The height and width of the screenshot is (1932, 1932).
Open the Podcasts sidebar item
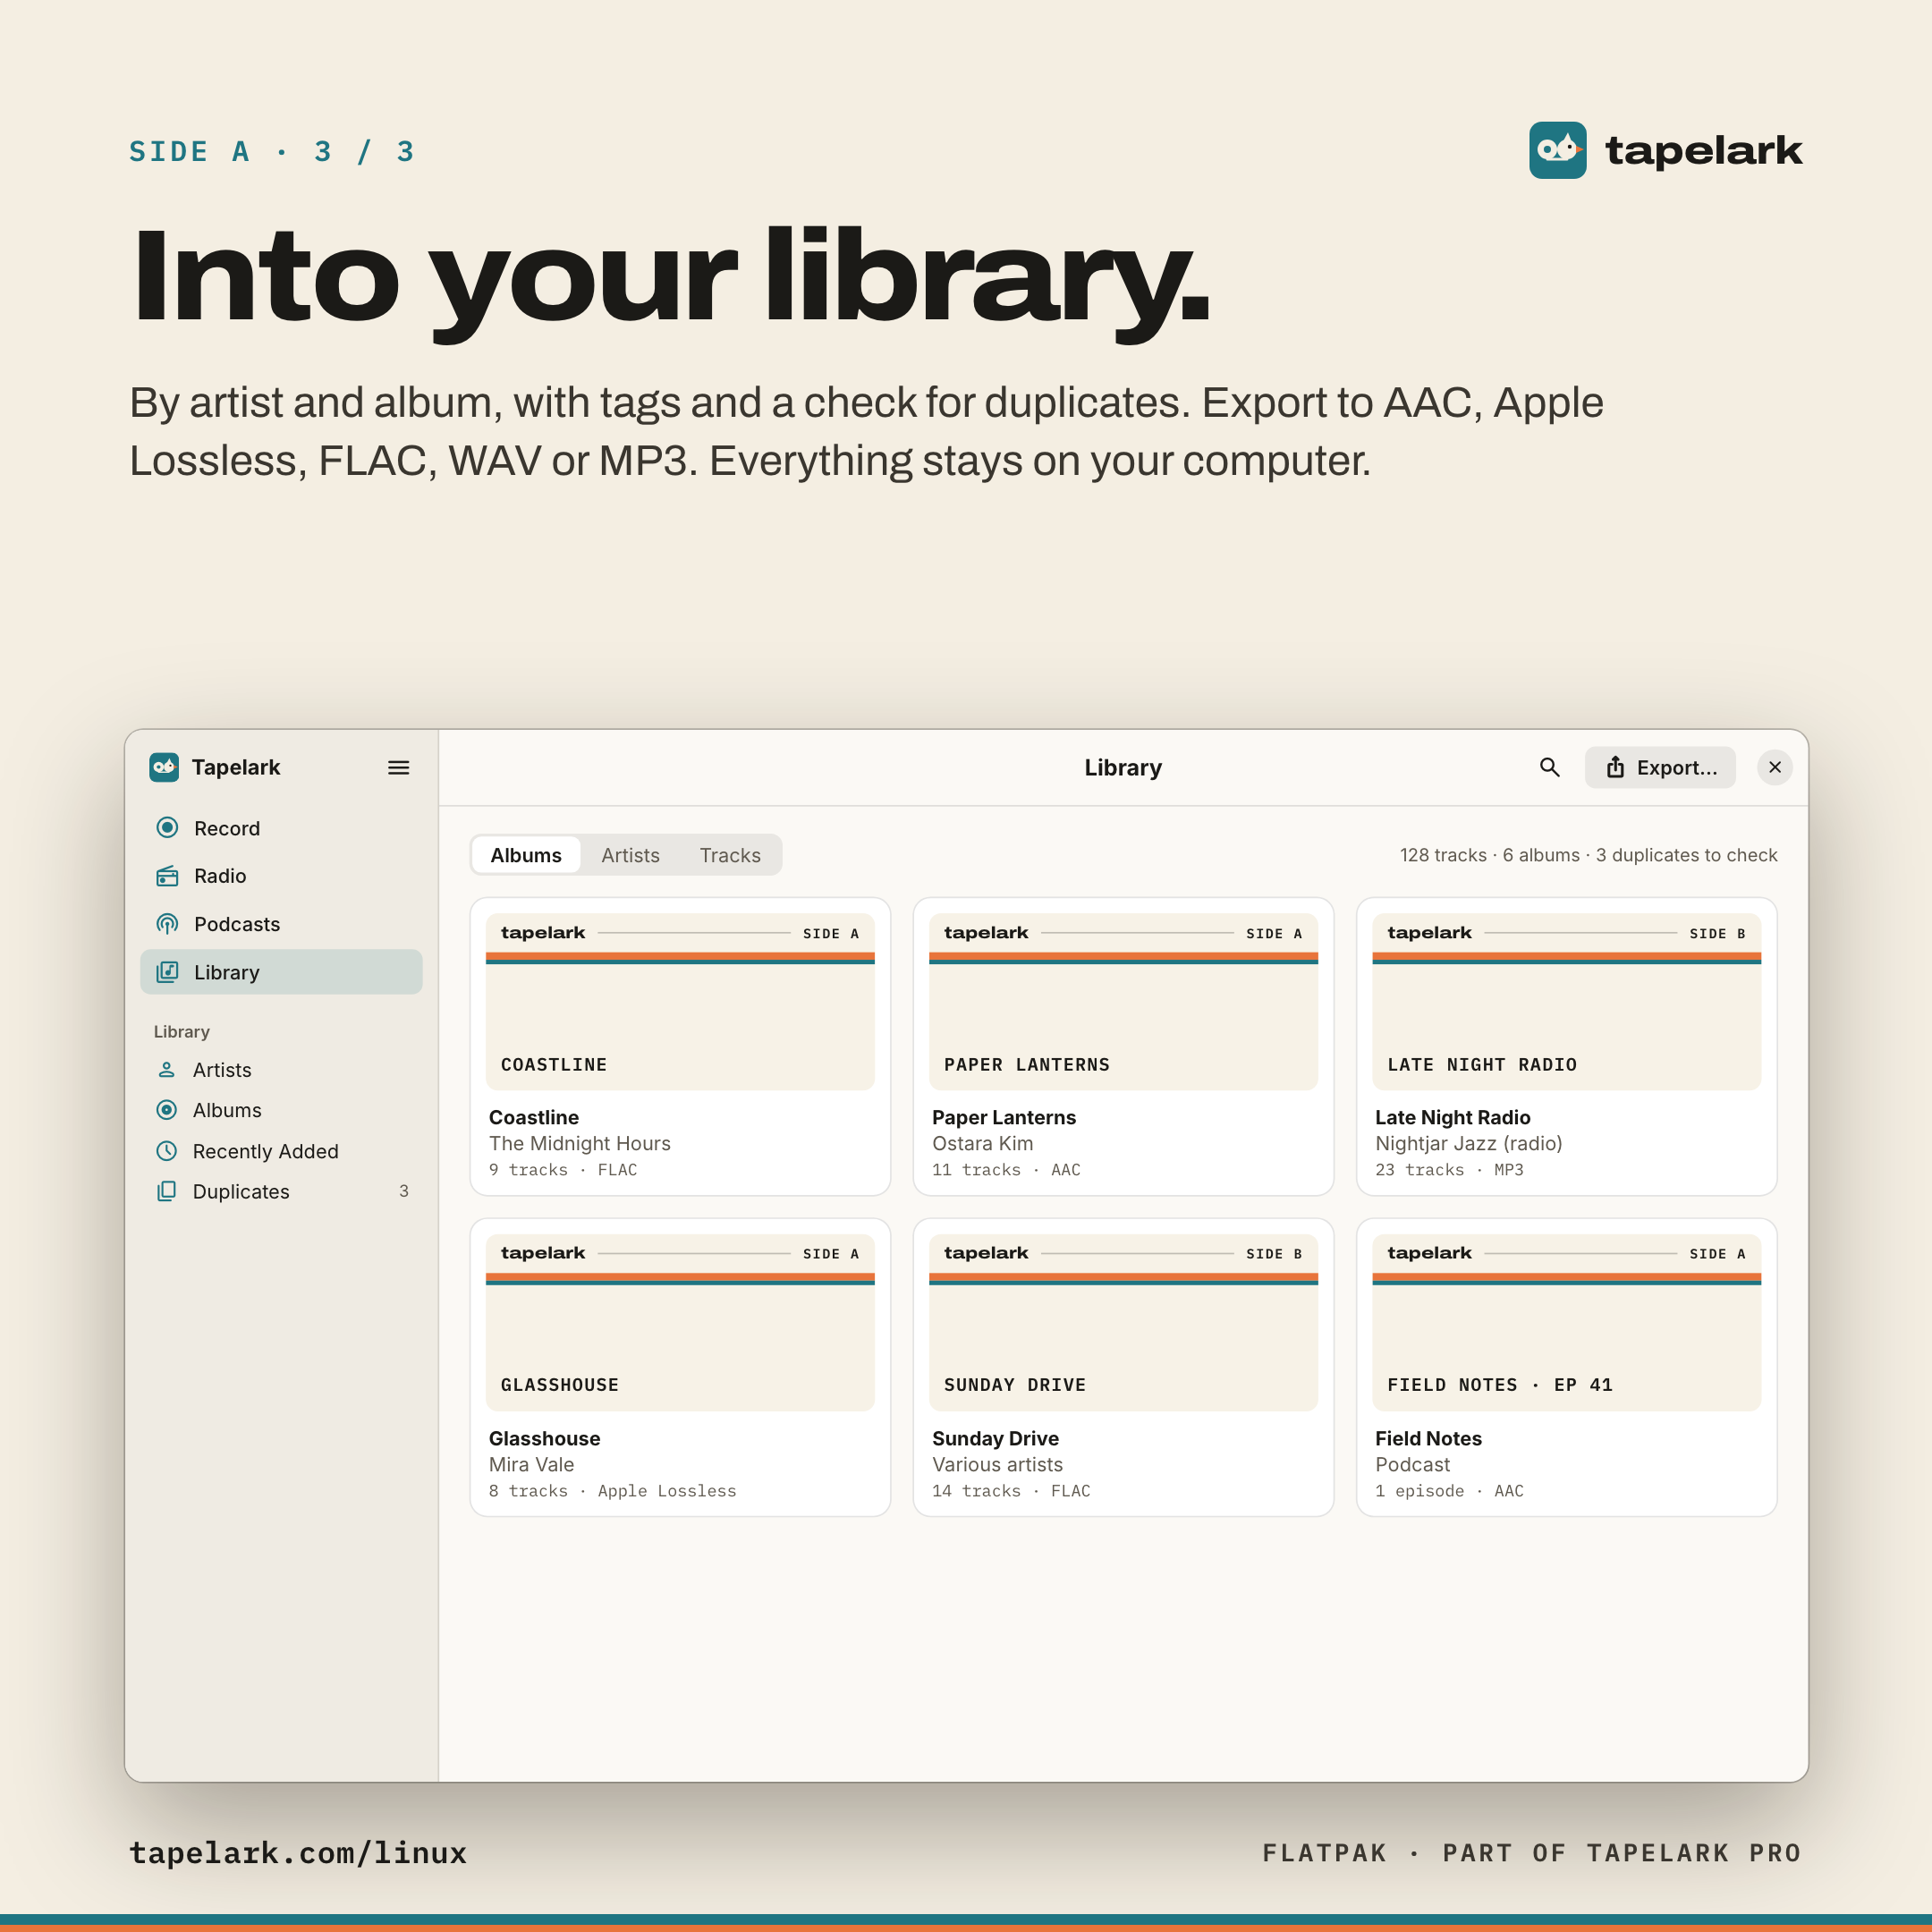(281, 923)
